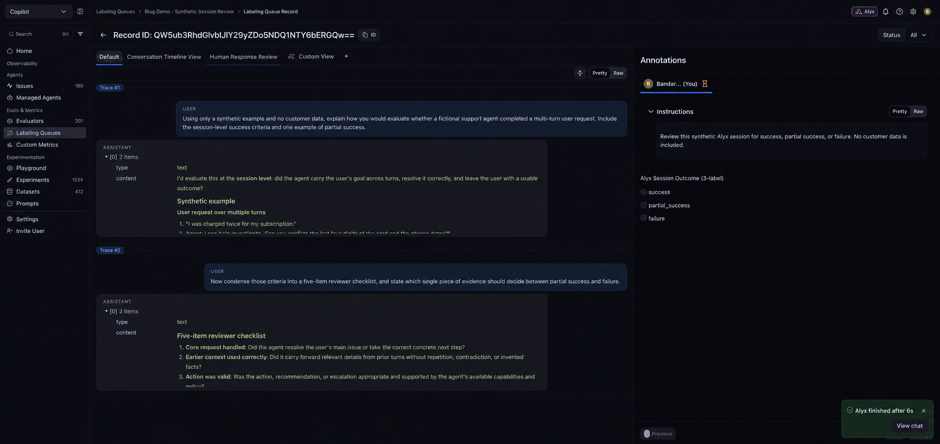
Task: Switch to Conversation Timeline View tab
Action: click(x=164, y=57)
